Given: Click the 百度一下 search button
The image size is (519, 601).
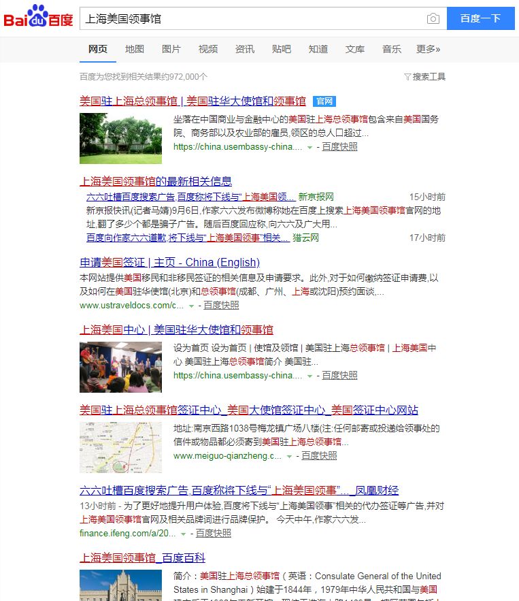Looking at the screenshot, I should point(480,18).
